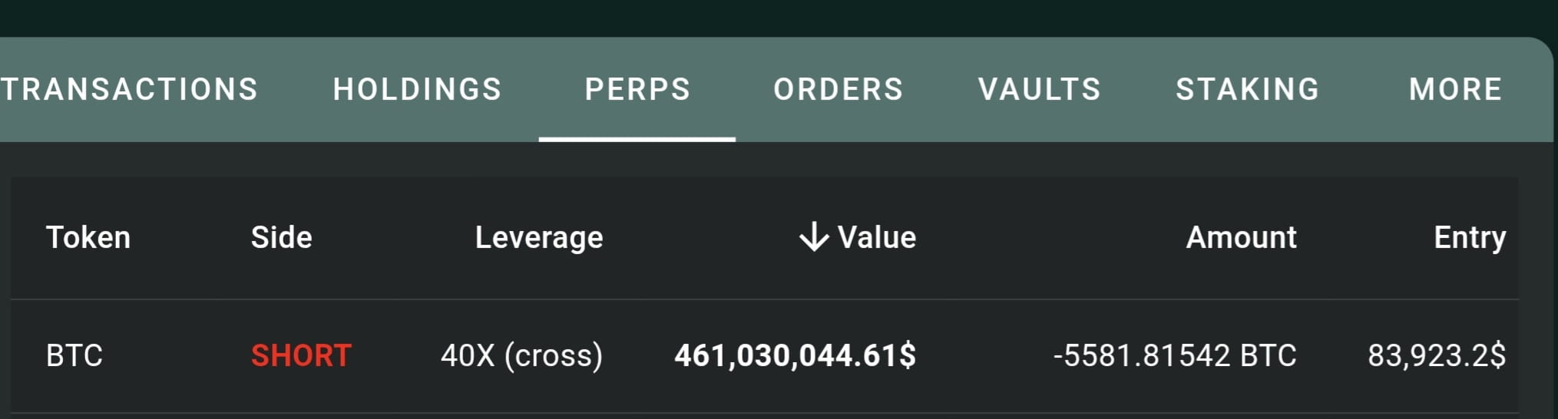The width and height of the screenshot is (1558, 419).
Task: Click the 461,030,044.61$ position value
Action: pyautogui.click(x=796, y=356)
